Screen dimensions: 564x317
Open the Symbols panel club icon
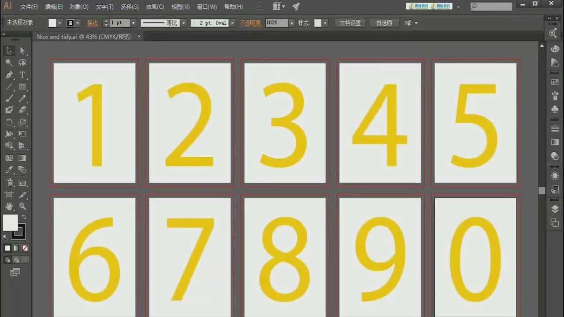(x=555, y=108)
